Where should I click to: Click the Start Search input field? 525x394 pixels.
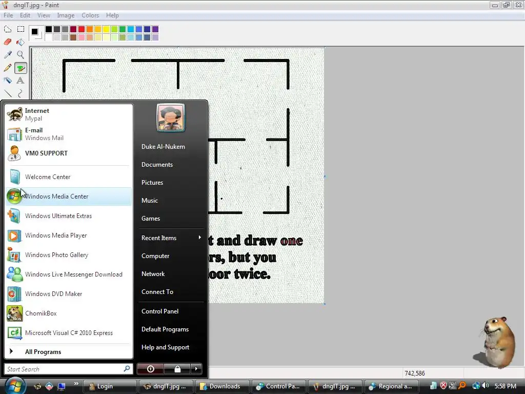tap(69, 369)
